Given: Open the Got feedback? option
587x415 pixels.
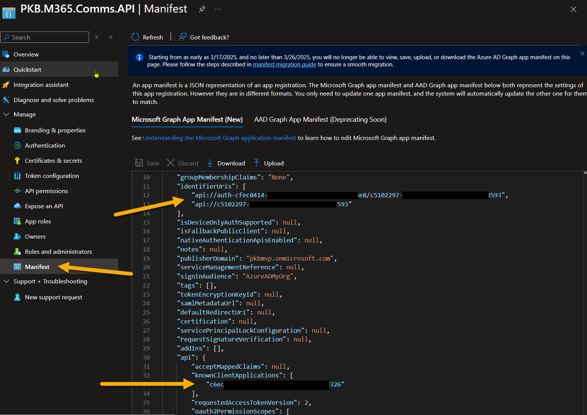Looking at the screenshot, I should (x=204, y=37).
